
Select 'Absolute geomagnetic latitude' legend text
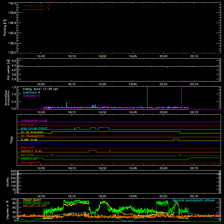pyautogui.click(x=193, y=200)
